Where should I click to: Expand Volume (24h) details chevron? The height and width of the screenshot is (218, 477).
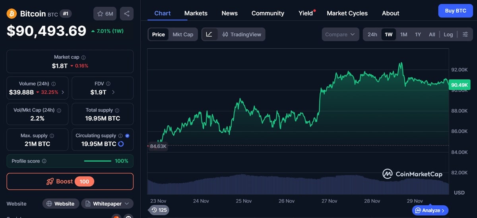(x=62, y=92)
